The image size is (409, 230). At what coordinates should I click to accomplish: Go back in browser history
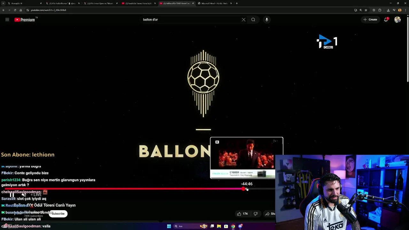(x=4, y=10)
